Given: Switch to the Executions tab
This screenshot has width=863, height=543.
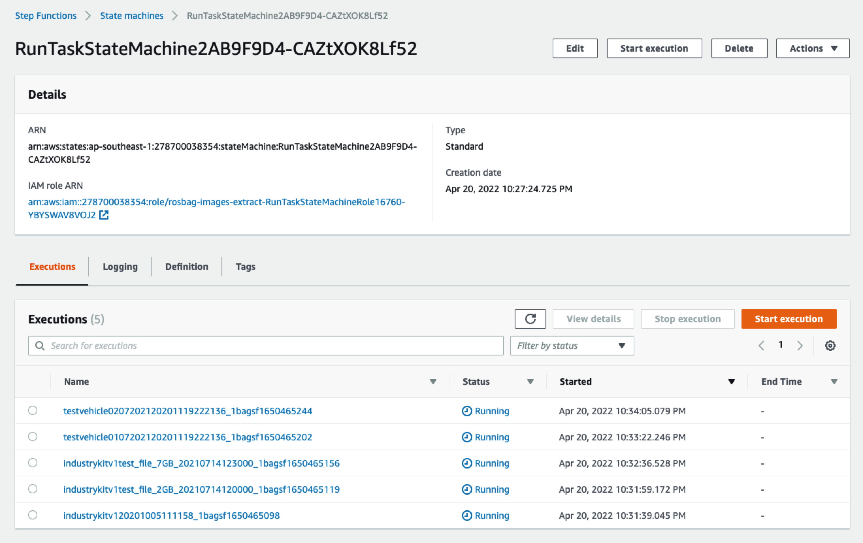Looking at the screenshot, I should pyautogui.click(x=52, y=267).
